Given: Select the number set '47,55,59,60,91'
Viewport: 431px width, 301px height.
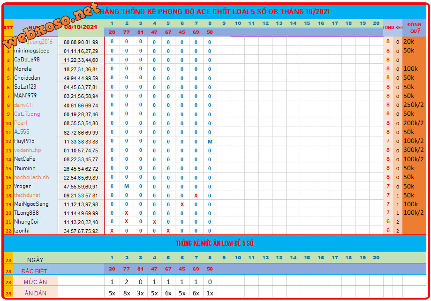Looking at the screenshot, I should click(x=81, y=187).
